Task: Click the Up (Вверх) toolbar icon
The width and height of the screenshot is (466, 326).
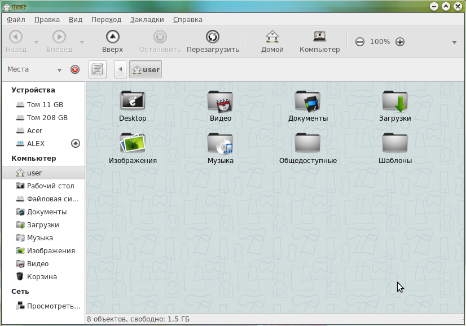Action: [112, 37]
